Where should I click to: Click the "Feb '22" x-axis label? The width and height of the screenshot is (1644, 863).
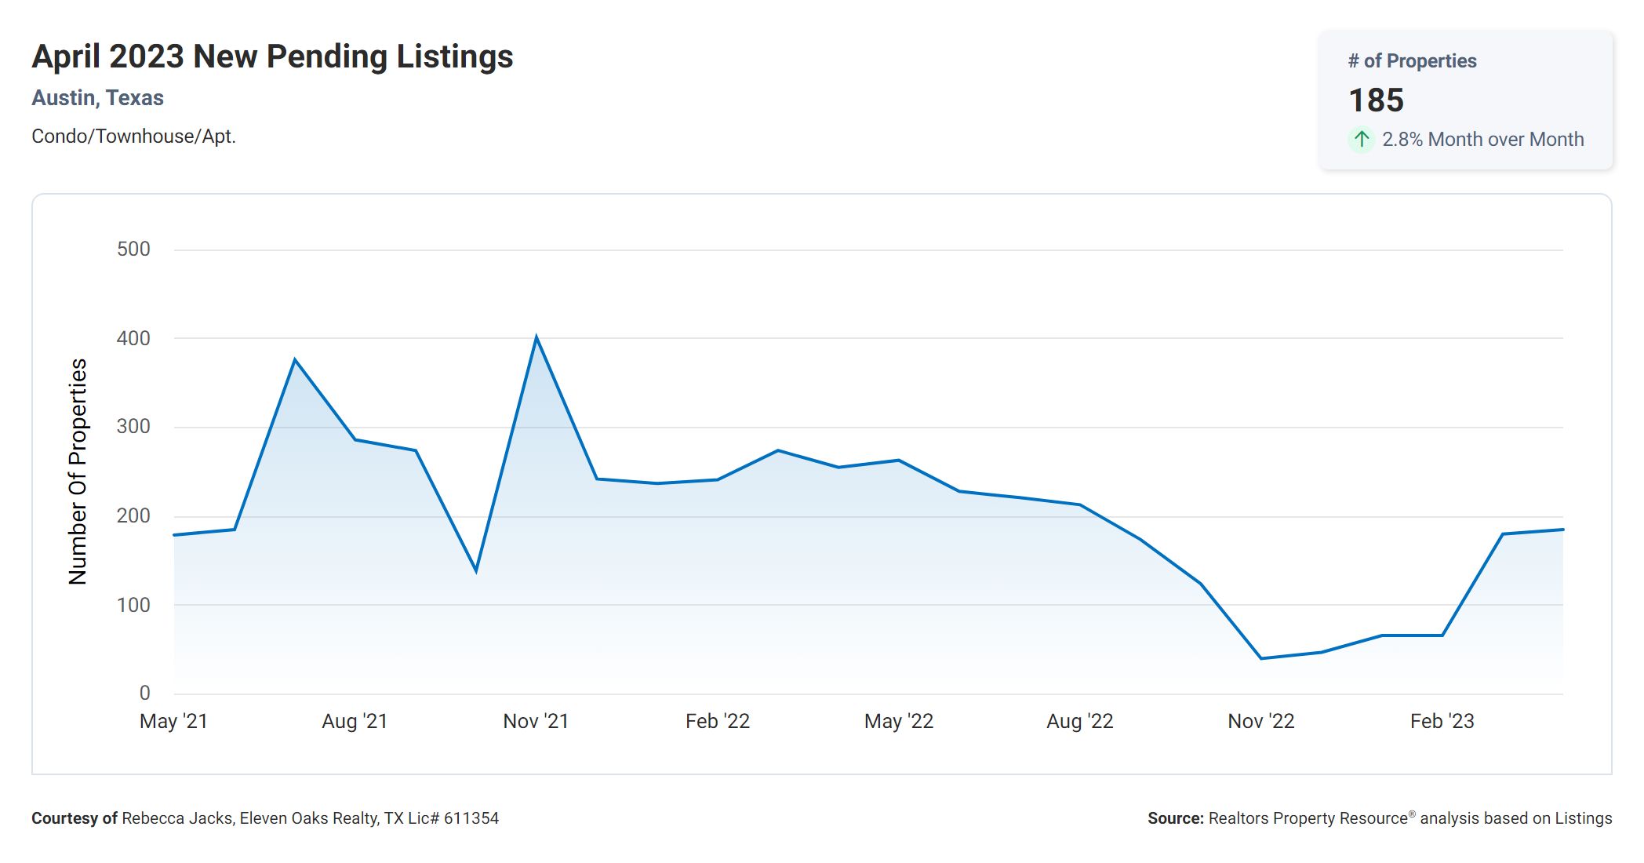[717, 721]
